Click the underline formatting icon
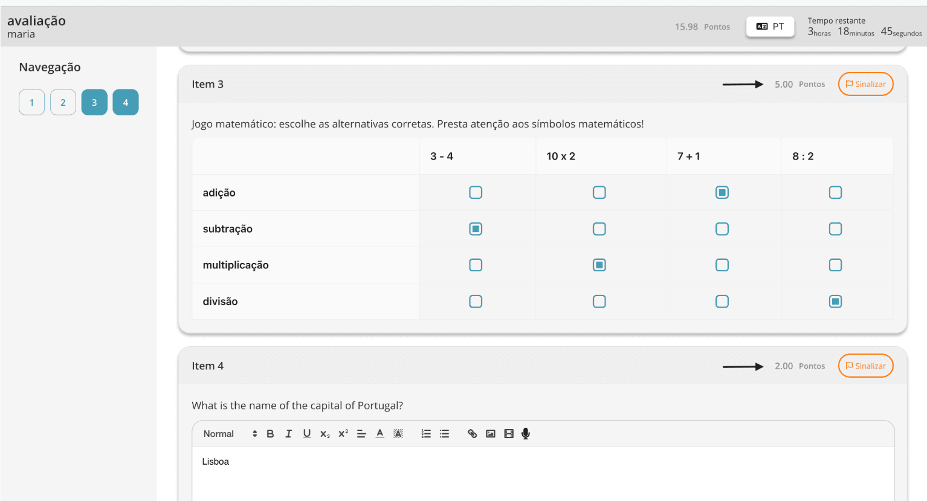927x501 pixels. (307, 434)
